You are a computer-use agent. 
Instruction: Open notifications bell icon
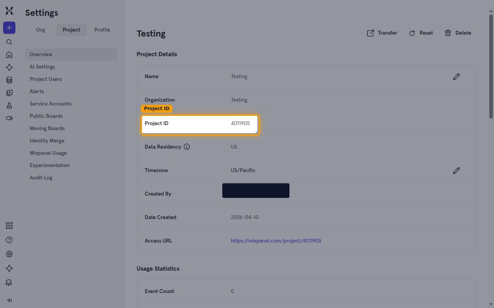(9, 283)
